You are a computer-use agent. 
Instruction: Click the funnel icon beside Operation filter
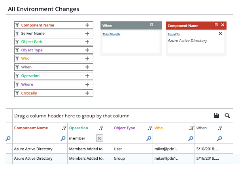click(17, 76)
